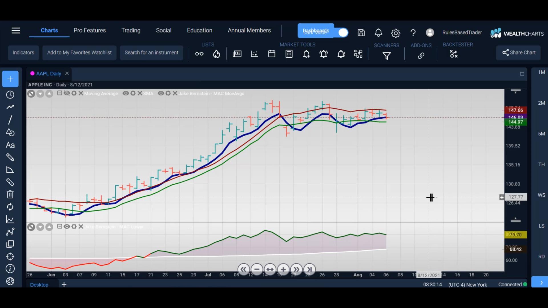This screenshot has height=308, width=548.
Task: Toggle the Dark Mode switch
Action: (x=343, y=33)
